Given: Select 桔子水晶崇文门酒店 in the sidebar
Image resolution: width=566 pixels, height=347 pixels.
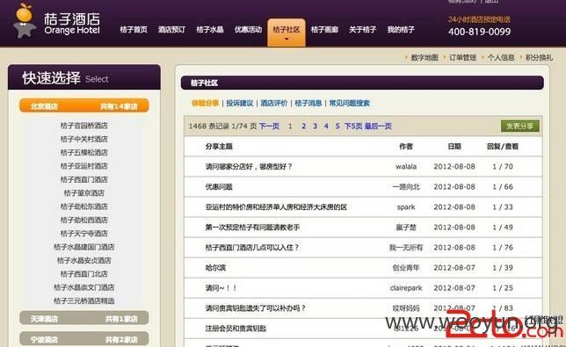Looking at the screenshot, I should point(84,287).
